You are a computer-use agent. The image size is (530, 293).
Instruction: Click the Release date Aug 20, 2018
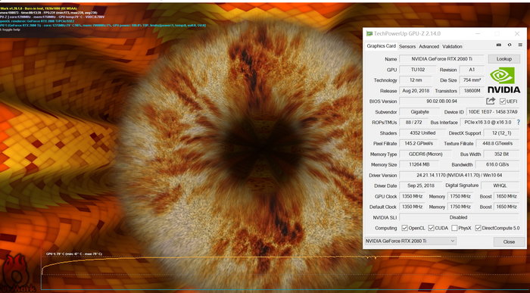416,91
